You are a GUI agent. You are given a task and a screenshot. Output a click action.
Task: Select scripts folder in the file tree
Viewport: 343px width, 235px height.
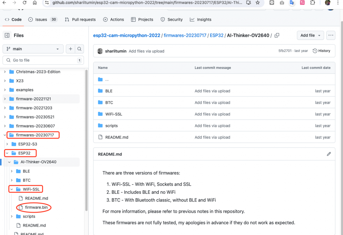tap(29, 216)
